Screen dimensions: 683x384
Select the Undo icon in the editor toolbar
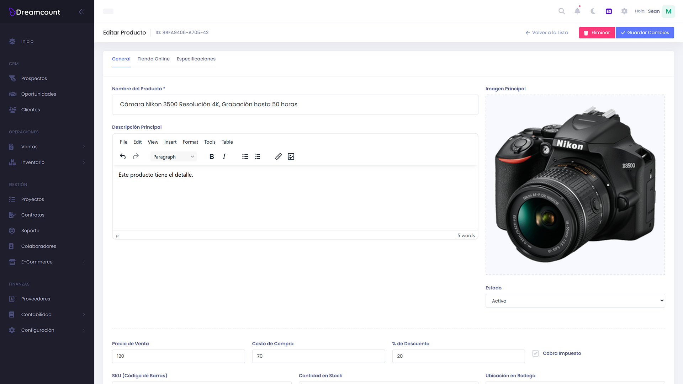pos(122,156)
